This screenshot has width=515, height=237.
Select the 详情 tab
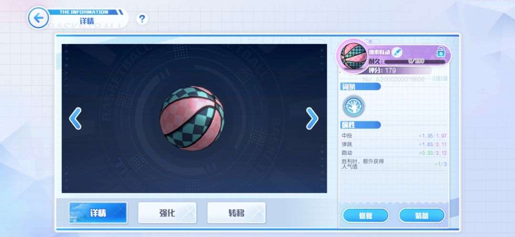pos(98,213)
